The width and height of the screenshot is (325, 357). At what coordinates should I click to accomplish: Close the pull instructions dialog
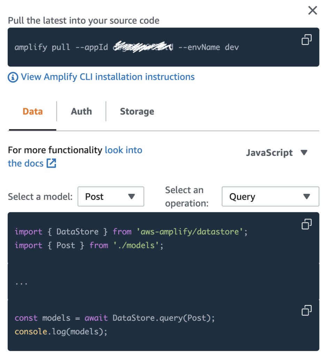click(312, 10)
